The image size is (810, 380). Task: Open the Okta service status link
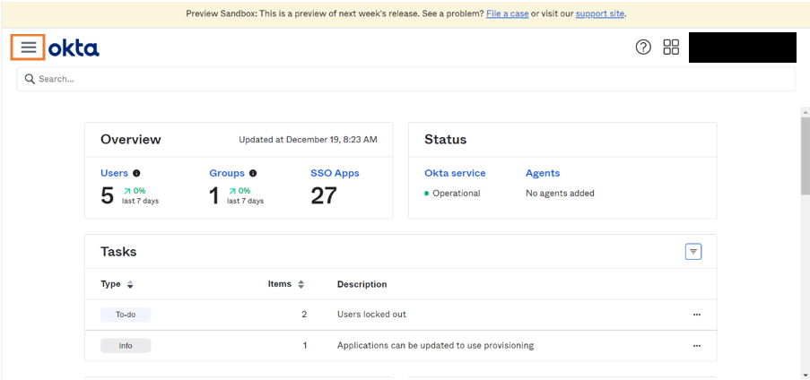(455, 173)
